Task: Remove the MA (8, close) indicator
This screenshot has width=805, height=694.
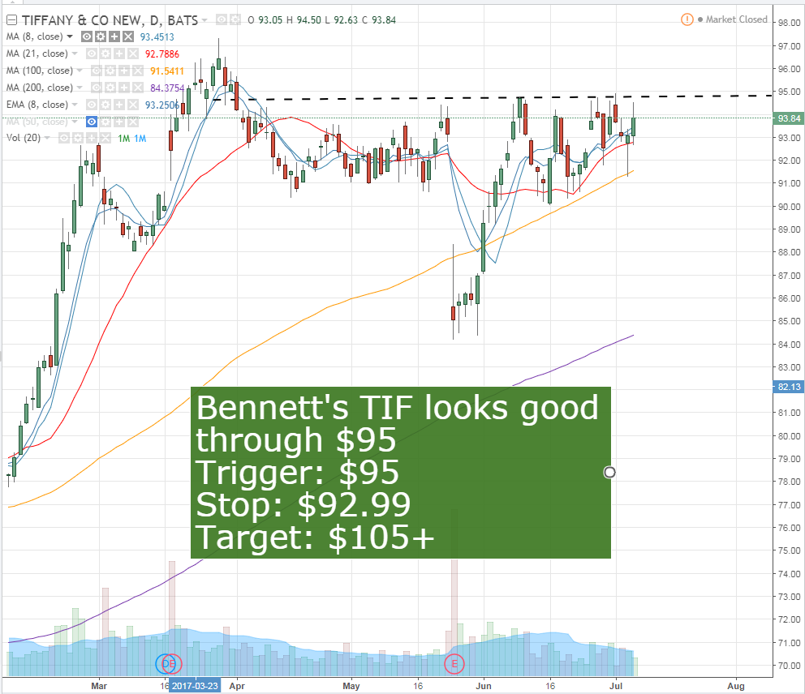Action: [x=128, y=36]
